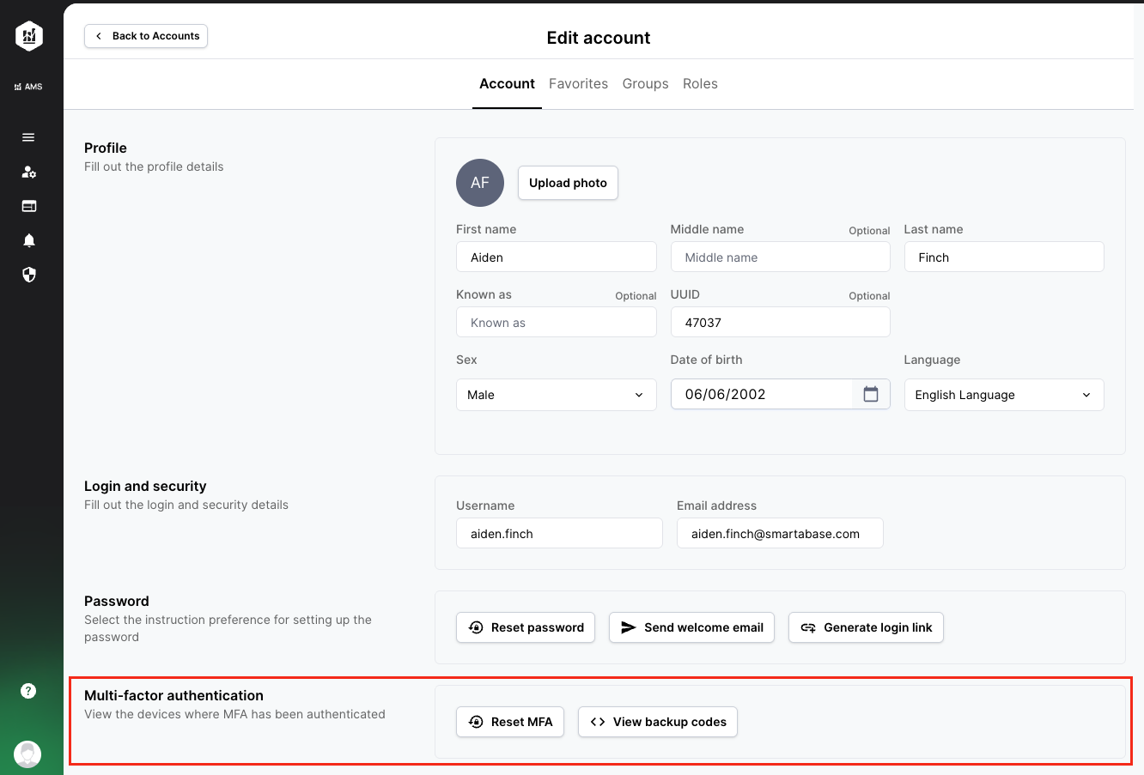The height and width of the screenshot is (775, 1144).
Task: Open the hamburger menu icon in the sidebar
Action: coord(28,137)
